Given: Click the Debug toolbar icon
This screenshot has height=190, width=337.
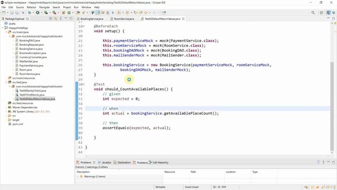Looking at the screenshot, I should (x=29, y=13).
